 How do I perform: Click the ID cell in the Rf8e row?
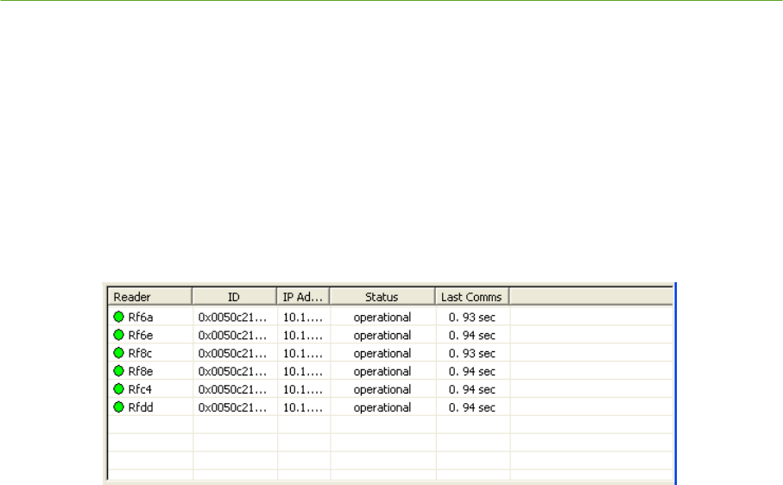click(x=232, y=371)
